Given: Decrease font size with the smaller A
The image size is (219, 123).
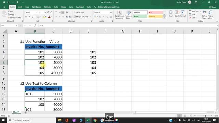Looking at the screenshot, I should click(51, 12).
